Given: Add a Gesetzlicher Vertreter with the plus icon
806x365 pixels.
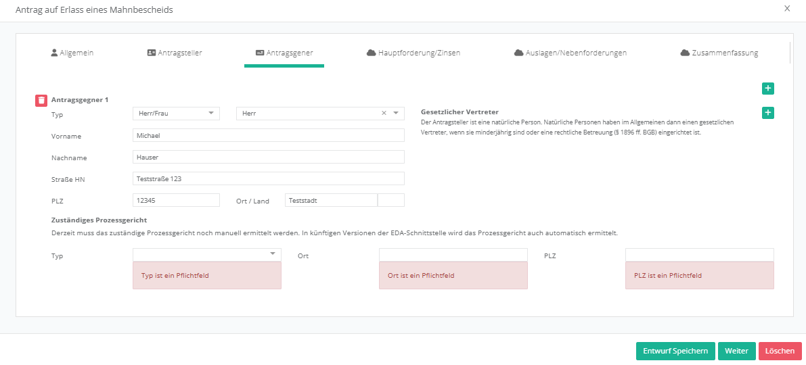Looking at the screenshot, I should [767, 113].
